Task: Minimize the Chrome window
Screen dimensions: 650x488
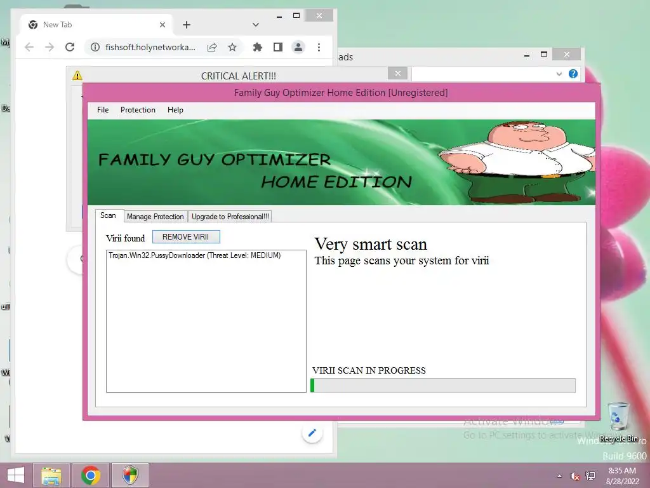Action: tap(279, 16)
